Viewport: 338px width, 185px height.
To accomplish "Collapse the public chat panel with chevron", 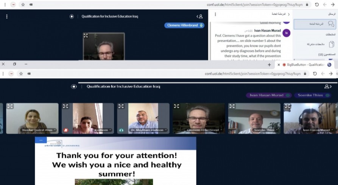I will point(288,14).
